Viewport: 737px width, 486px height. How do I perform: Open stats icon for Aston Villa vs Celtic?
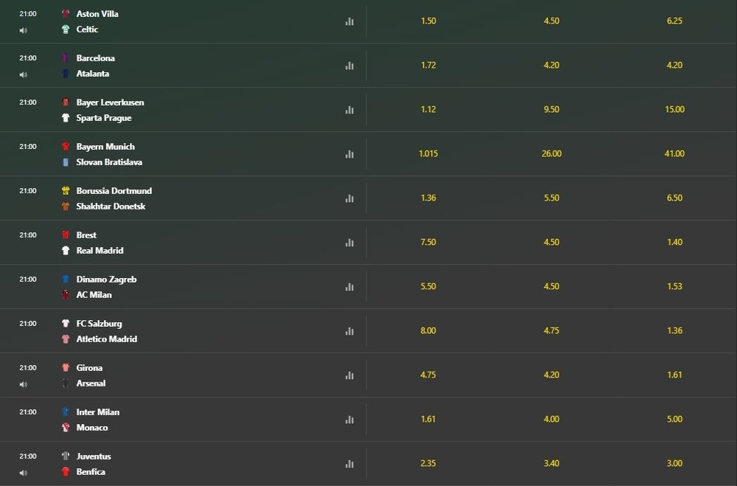pyautogui.click(x=349, y=21)
